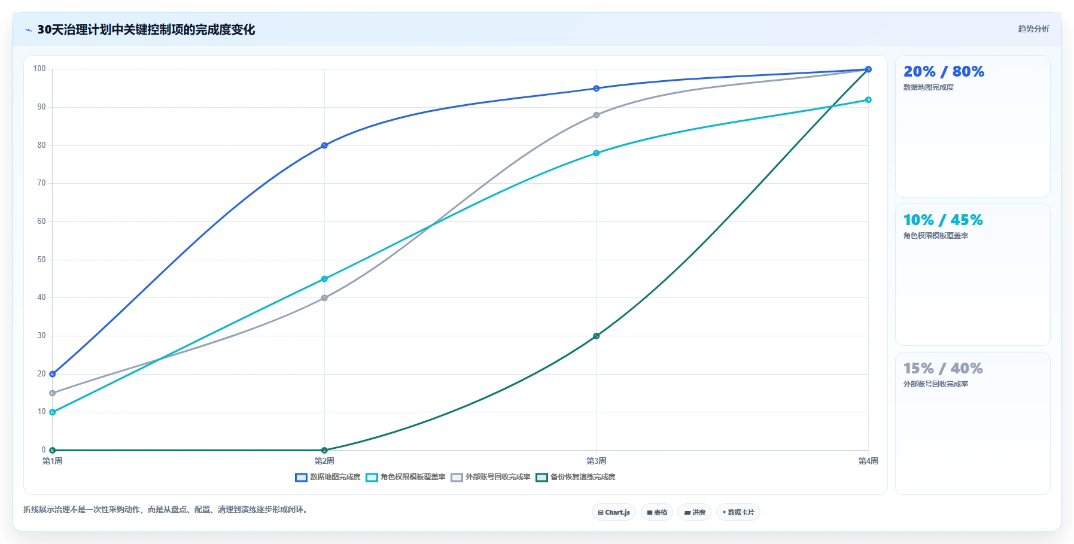Select the 20% / 80% 数据地图完成度 card
1074x544 pixels.
(972, 126)
